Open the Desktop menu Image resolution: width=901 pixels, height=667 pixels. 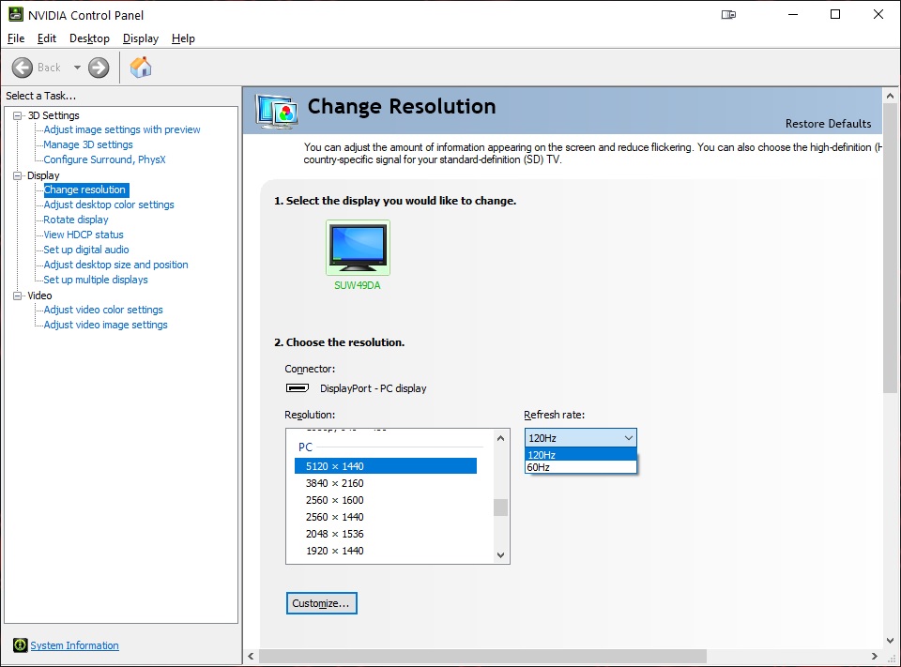[x=89, y=38]
